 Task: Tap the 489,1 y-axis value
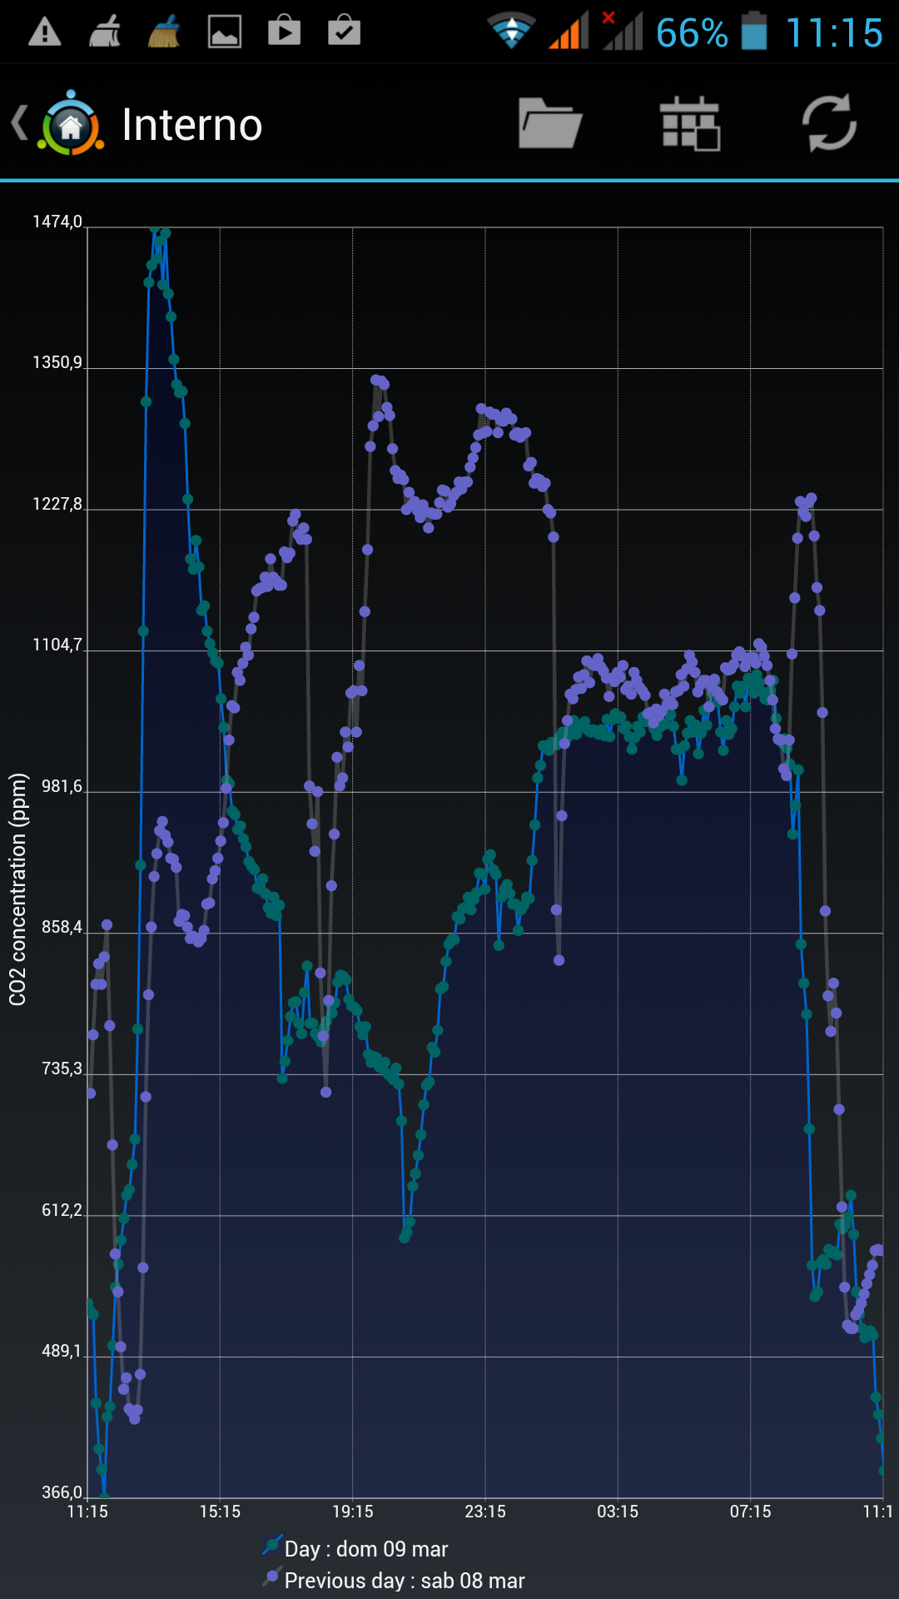(62, 1351)
